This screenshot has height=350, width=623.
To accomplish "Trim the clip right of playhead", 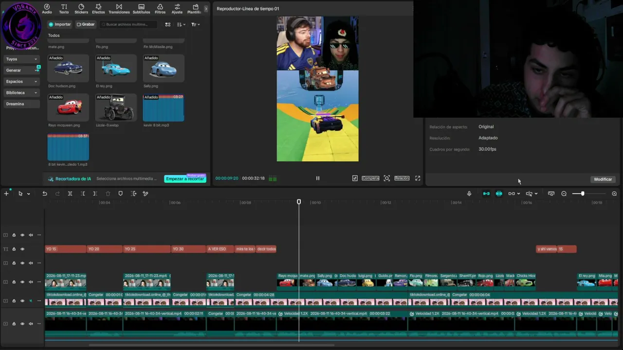I will coord(95,193).
